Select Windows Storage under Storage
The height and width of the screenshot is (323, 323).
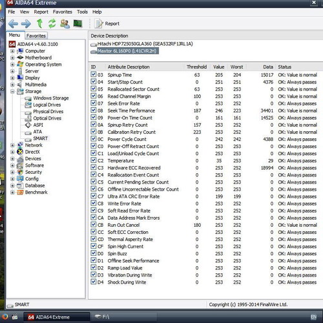coord(51,98)
